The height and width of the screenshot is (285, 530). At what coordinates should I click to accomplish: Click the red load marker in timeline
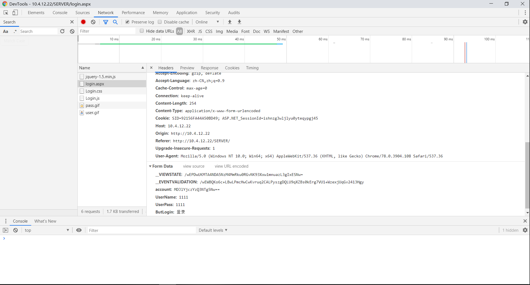coord(465,52)
